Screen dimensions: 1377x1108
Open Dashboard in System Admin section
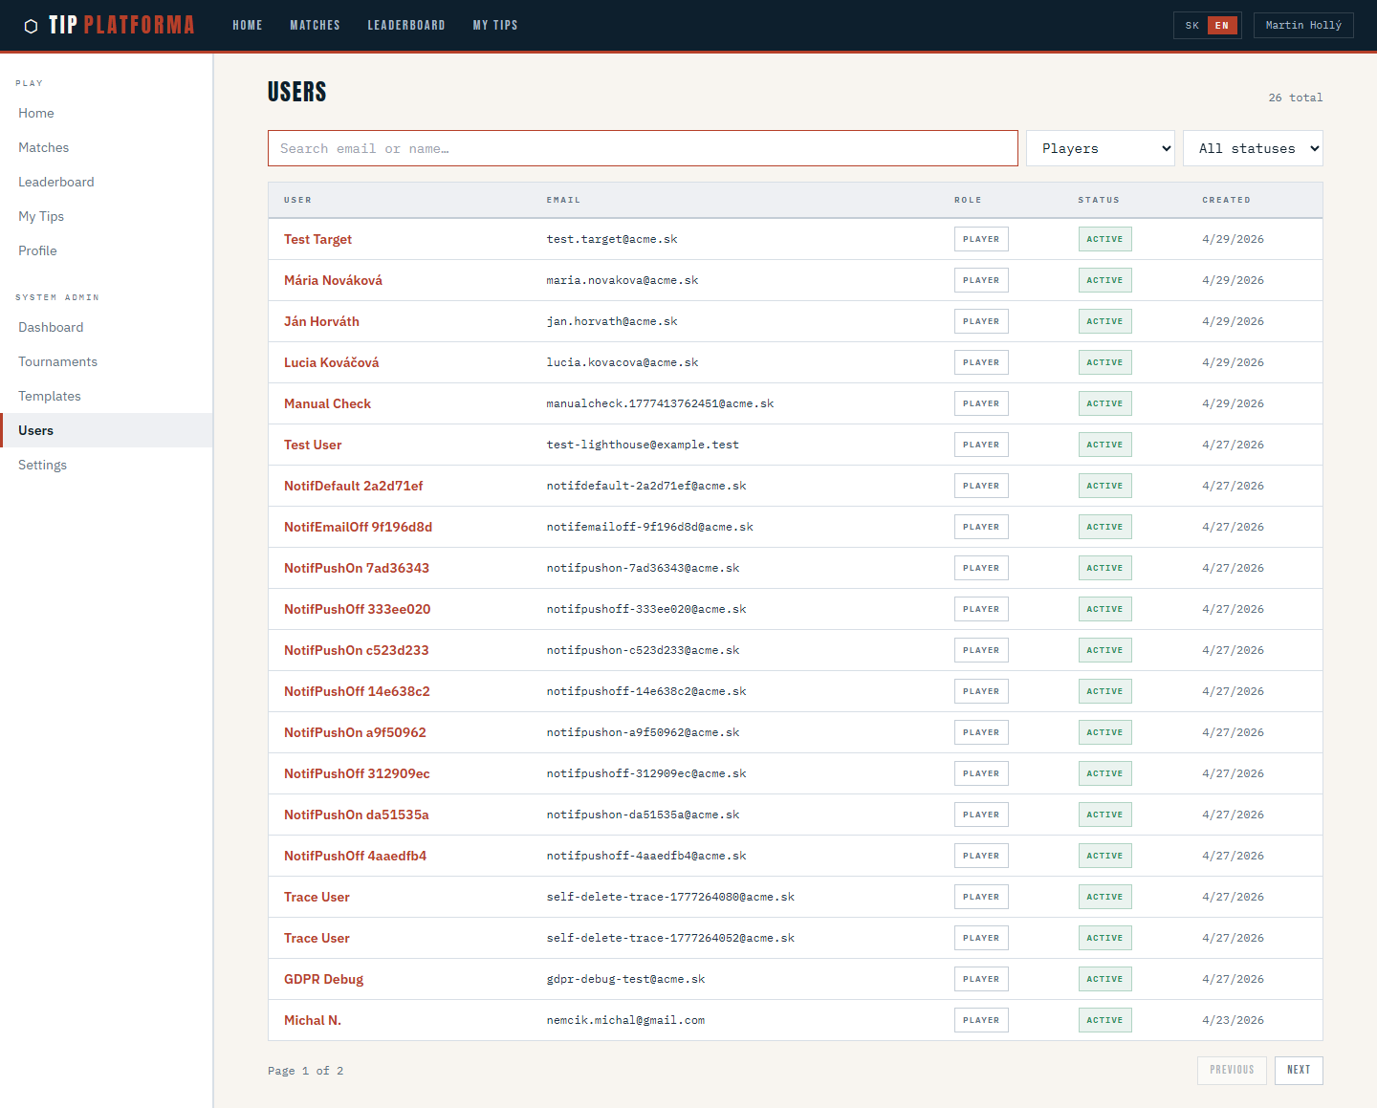(x=51, y=327)
